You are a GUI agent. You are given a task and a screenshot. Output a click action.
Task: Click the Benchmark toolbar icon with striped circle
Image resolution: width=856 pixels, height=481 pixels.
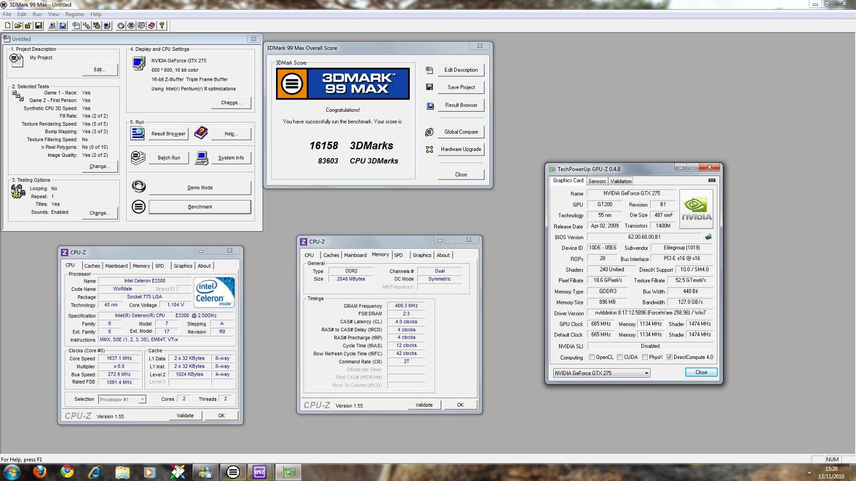coord(131,25)
